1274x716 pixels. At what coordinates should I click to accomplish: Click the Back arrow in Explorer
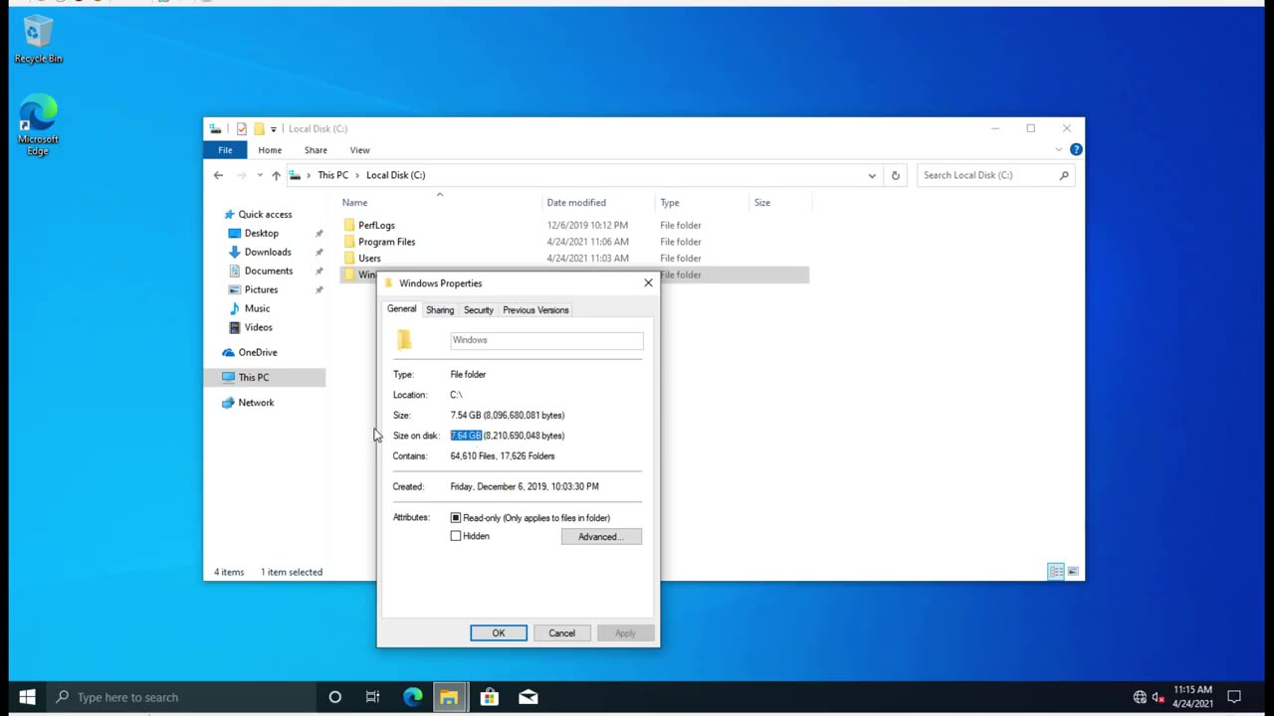pos(218,175)
